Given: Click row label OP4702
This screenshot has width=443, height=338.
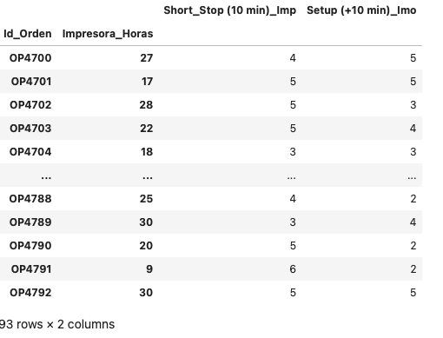Looking at the screenshot, I should pos(30,105).
